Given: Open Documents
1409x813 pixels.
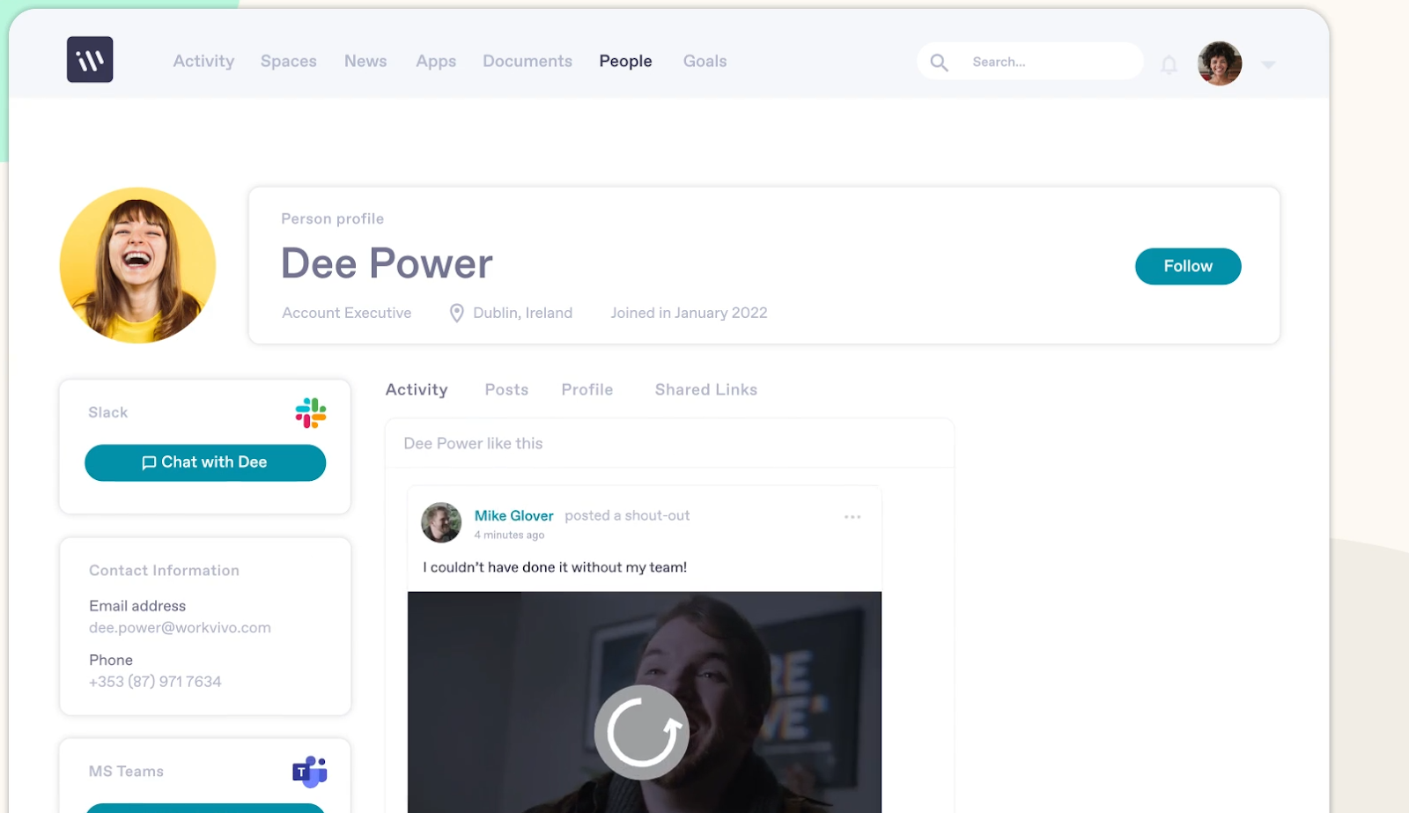Looking at the screenshot, I should 527,62.
